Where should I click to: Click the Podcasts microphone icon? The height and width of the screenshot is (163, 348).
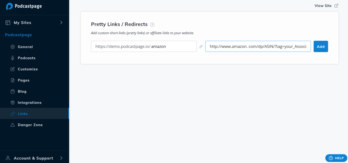pyautogui.click(x=13, y=58)
